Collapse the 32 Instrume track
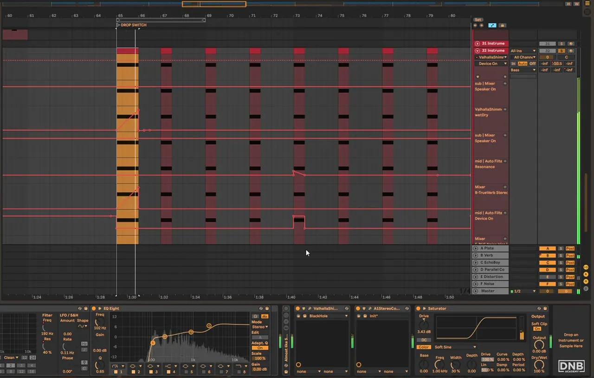Viewport: 594px width, 378px height. [478, 51]
